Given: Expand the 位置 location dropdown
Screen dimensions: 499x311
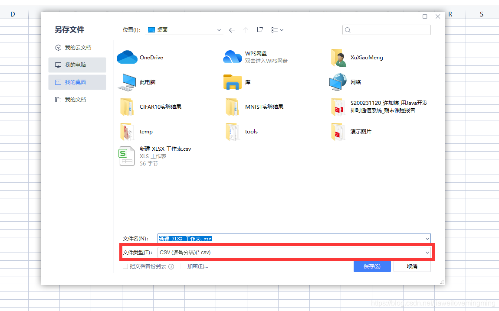Looking at the screenshot, I should (x=219, y=30).
